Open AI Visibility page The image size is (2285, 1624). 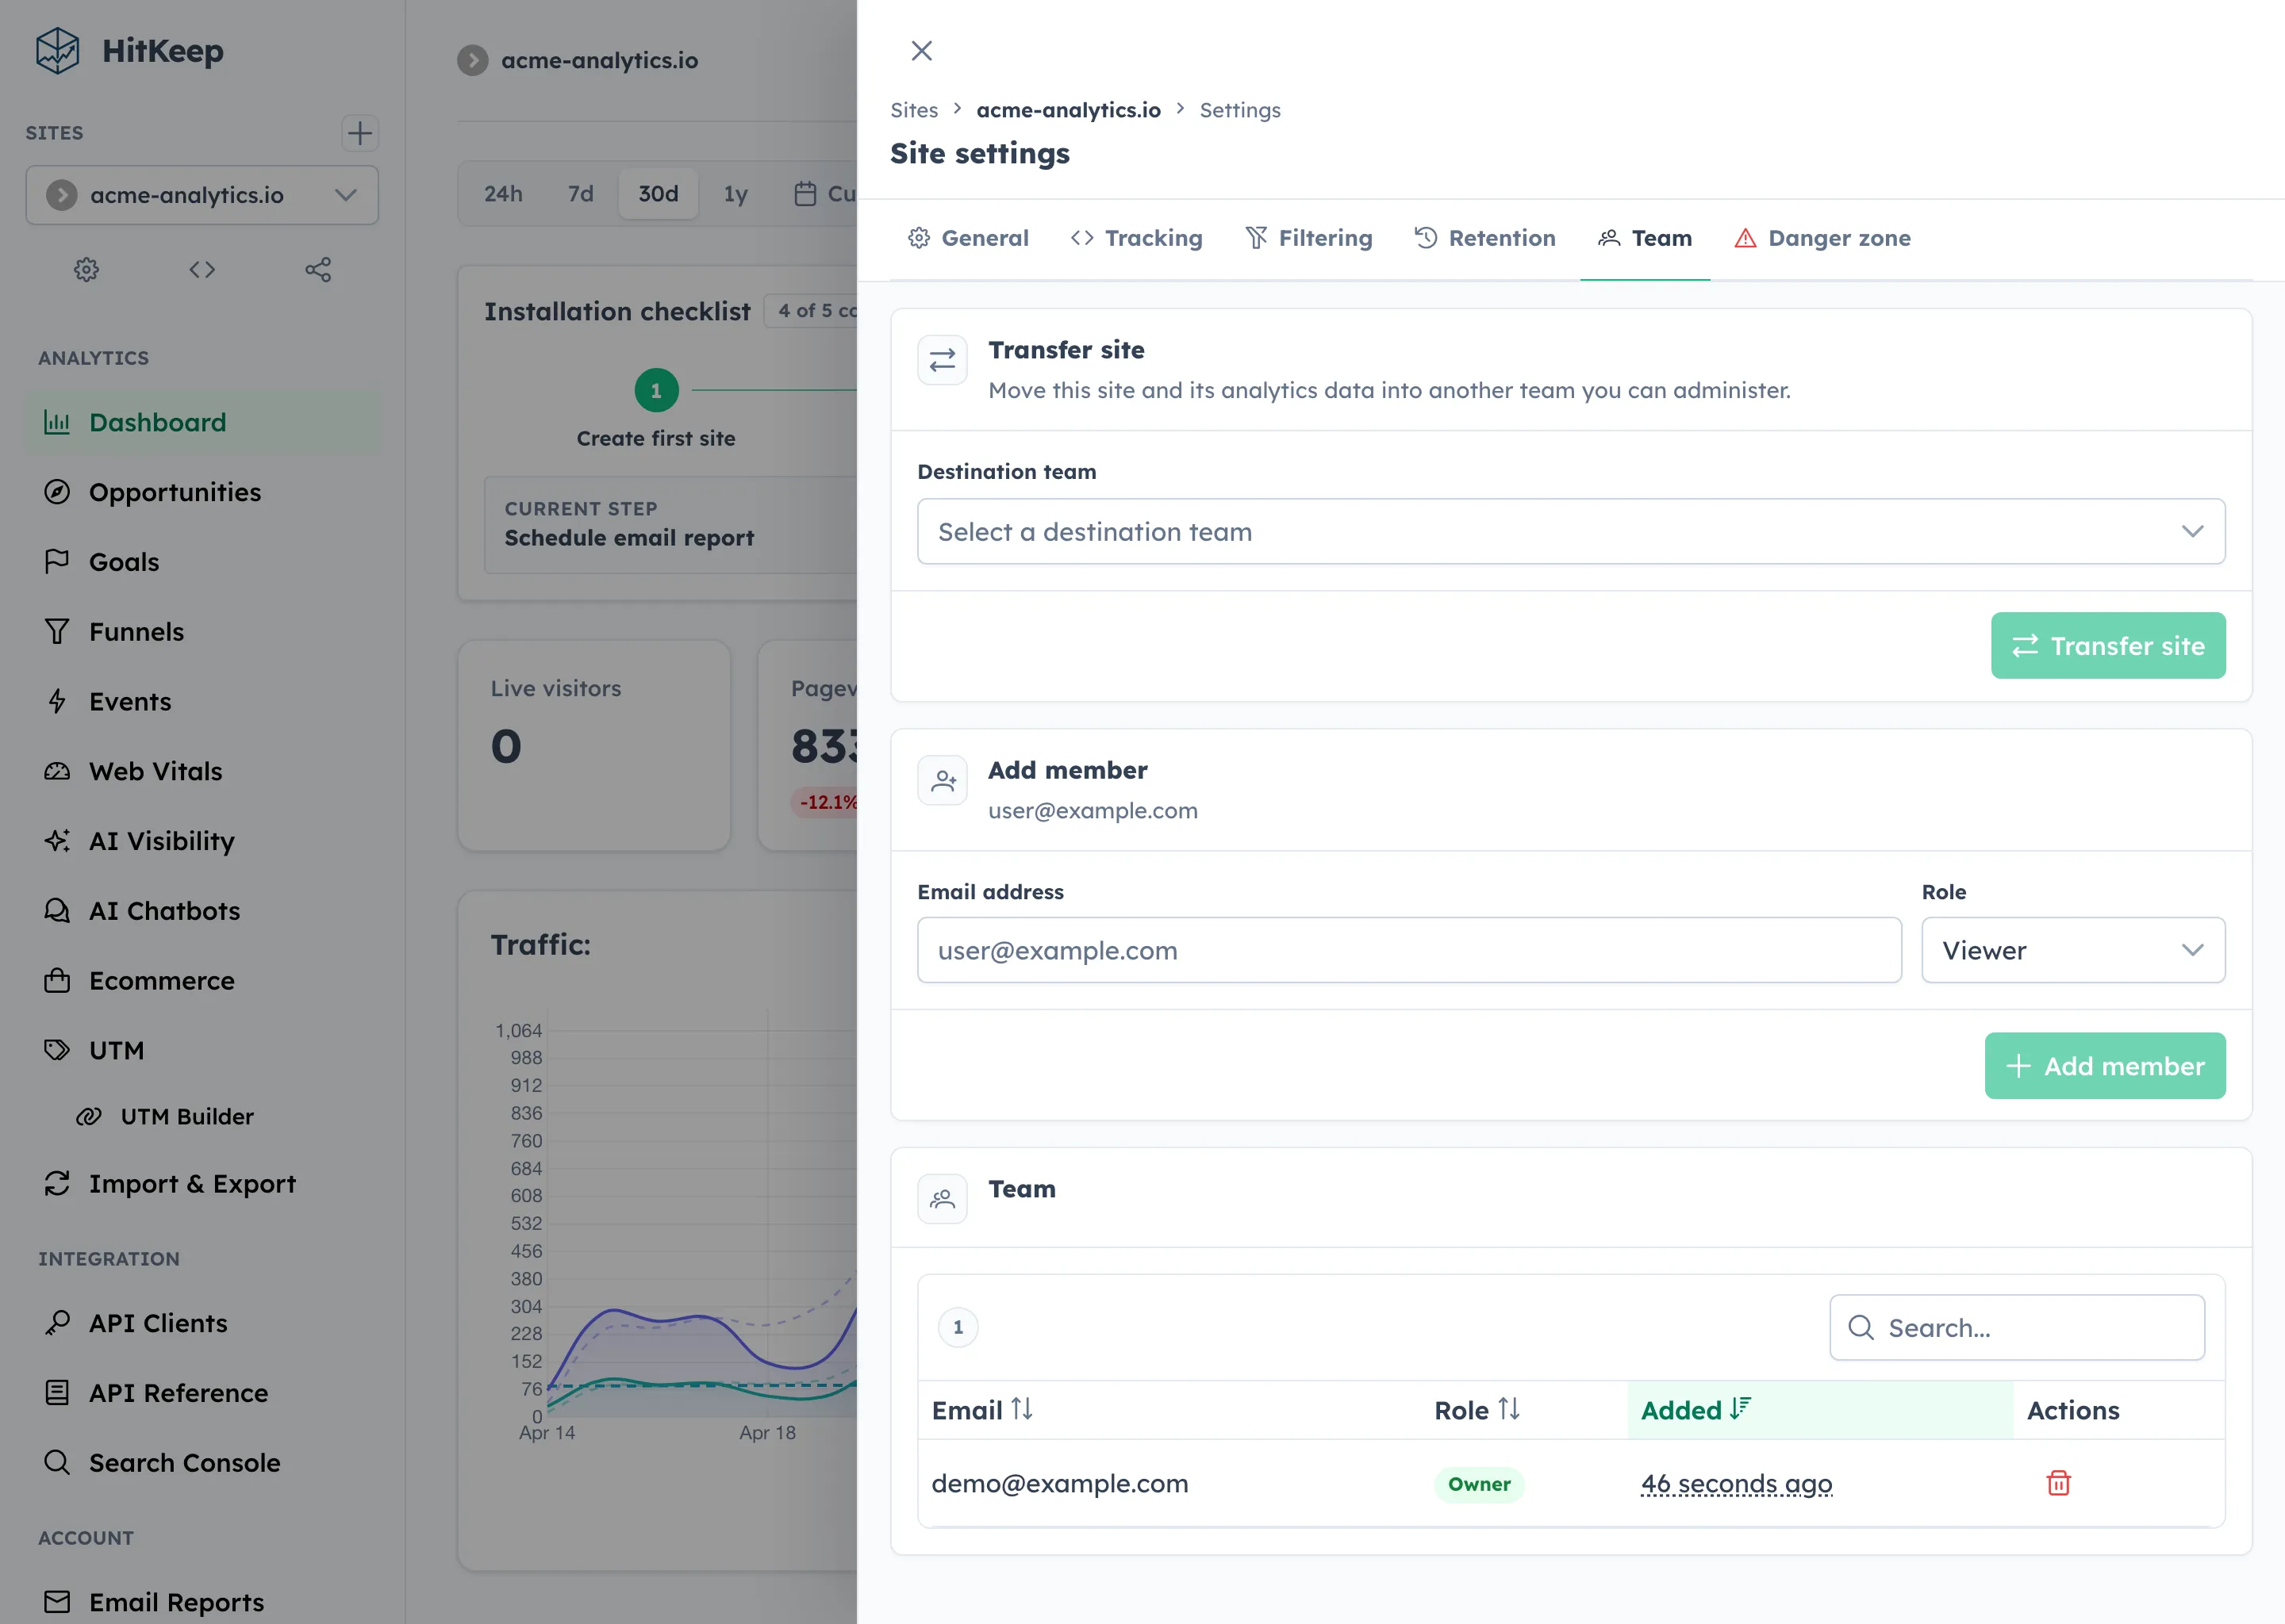tap(202, 841)
